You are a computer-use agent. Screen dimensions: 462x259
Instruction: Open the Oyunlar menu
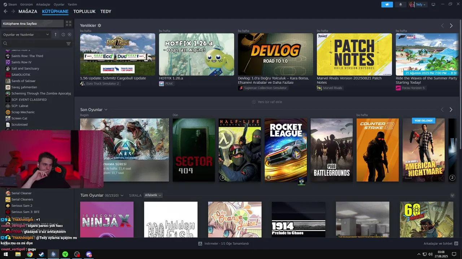59,4
